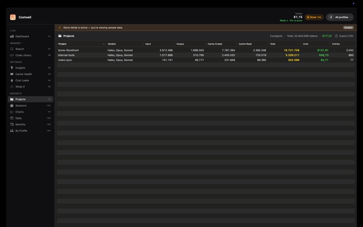Click the orange Stale status dot
The image size is (363, 227).
point(308,17)
